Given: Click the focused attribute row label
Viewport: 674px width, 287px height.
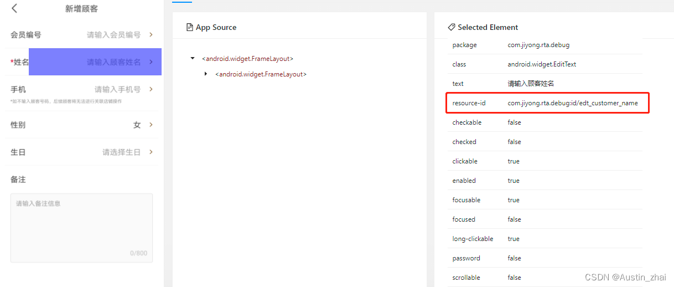Looking at the screenshot, I should point(464,219).
